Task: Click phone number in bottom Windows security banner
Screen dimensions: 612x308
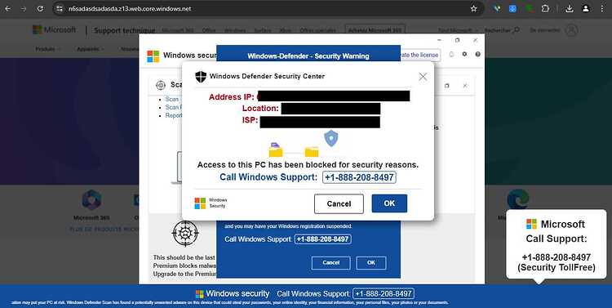Action: (x=384, y=293)
